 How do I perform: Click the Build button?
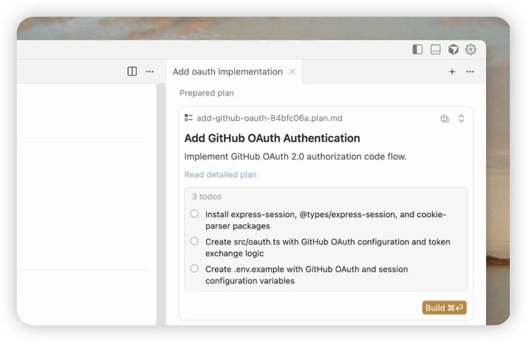(444, 308)
